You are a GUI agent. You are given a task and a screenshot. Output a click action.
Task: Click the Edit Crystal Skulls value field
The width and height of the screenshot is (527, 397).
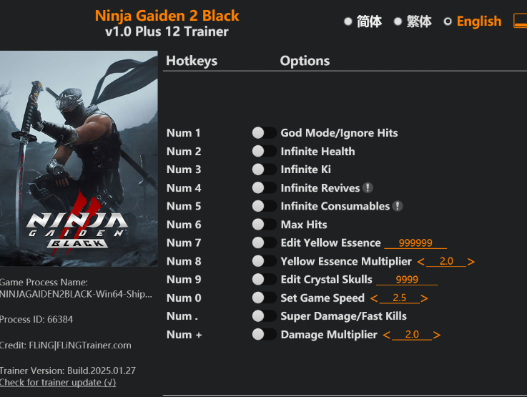point(407,280)
